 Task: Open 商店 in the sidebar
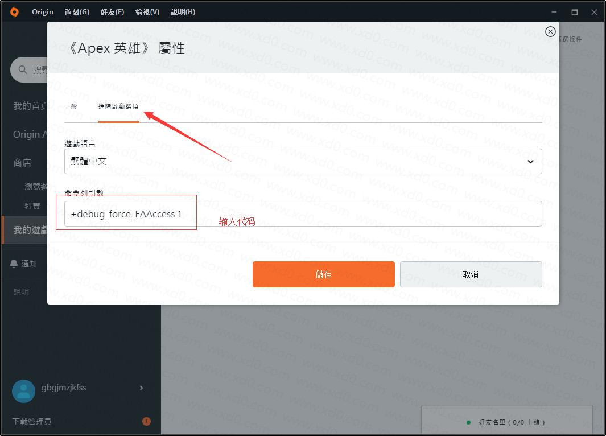point(22,163)
